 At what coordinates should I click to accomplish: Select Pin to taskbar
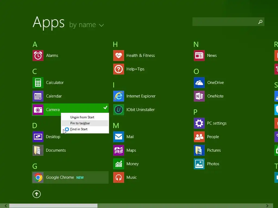[85, 123]
